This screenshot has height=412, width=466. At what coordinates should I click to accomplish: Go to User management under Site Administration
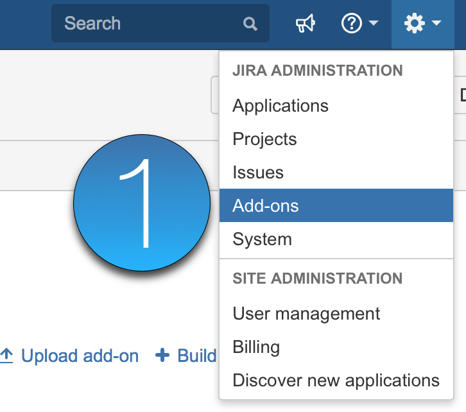pos(306,314)
